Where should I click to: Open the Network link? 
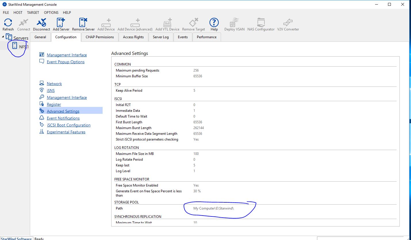[x=54, y=84]
